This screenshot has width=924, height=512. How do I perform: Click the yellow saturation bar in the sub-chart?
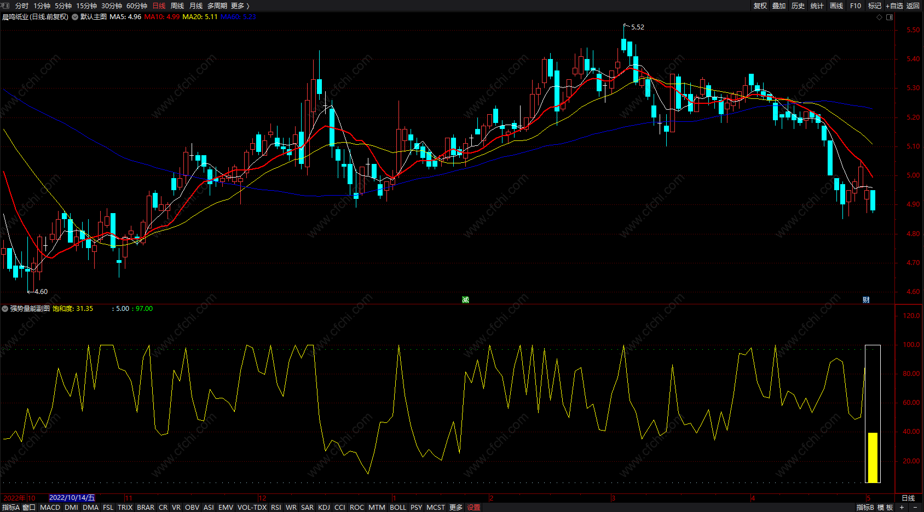tap(873, 457)
